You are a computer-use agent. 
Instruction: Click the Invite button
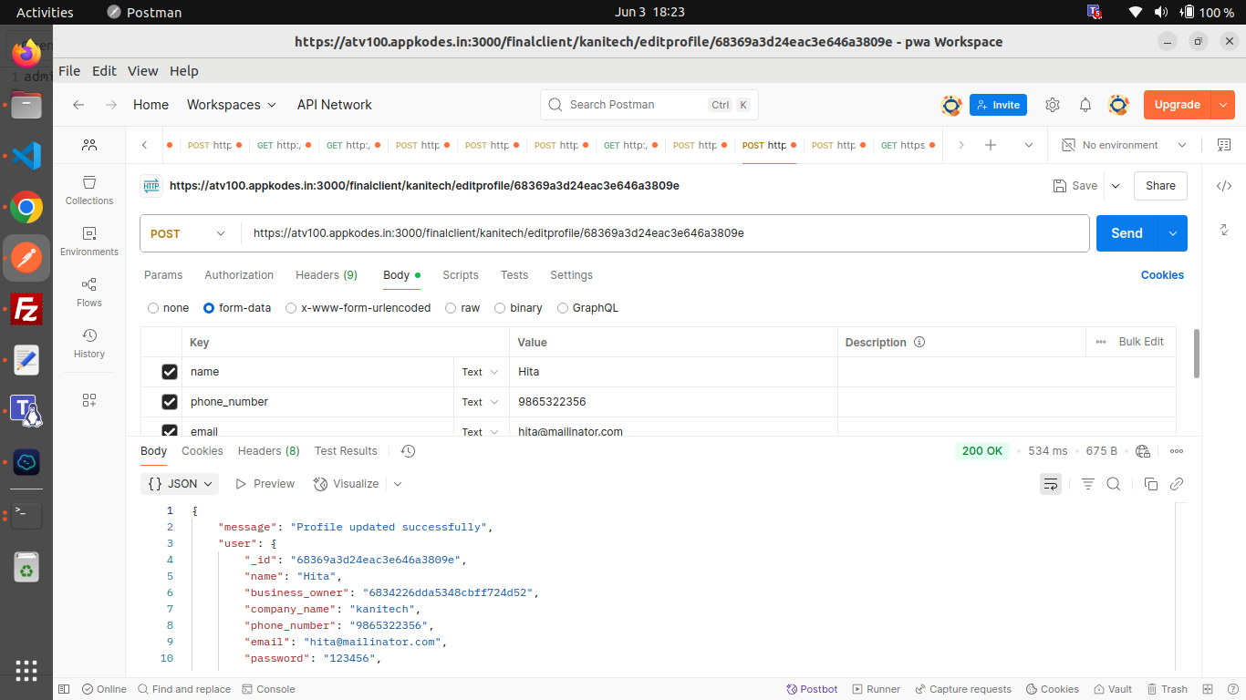(998, 105)
